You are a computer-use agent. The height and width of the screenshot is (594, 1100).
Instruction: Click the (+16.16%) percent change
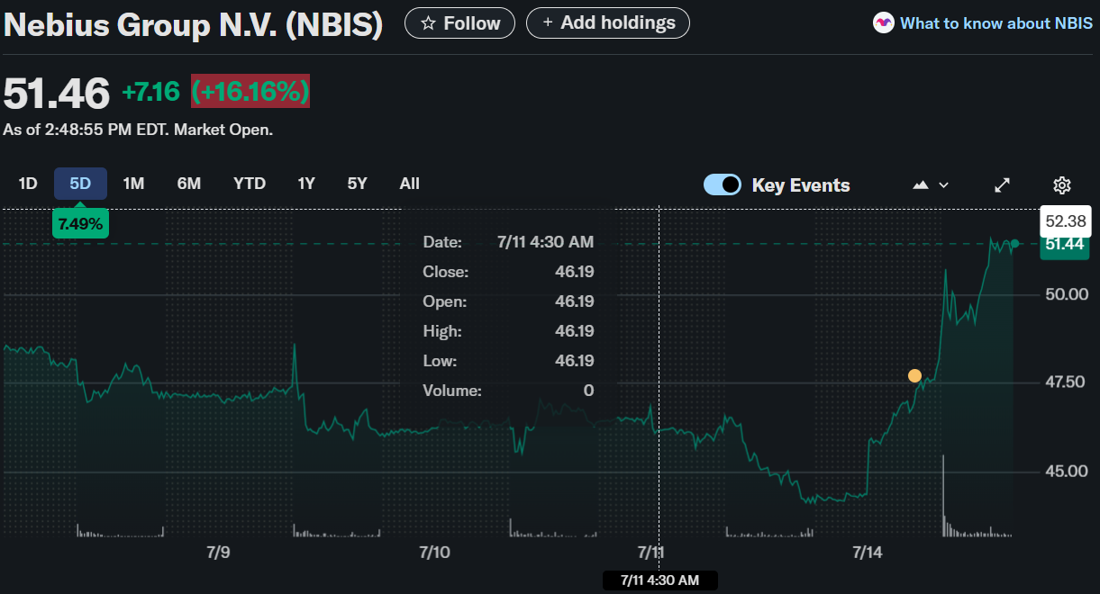click(x=250, y=91)
